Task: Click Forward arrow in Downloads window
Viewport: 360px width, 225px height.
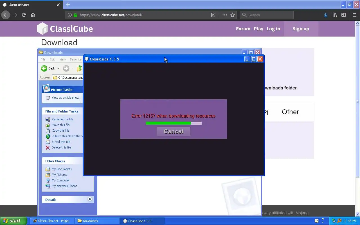Action: (66, 68)
